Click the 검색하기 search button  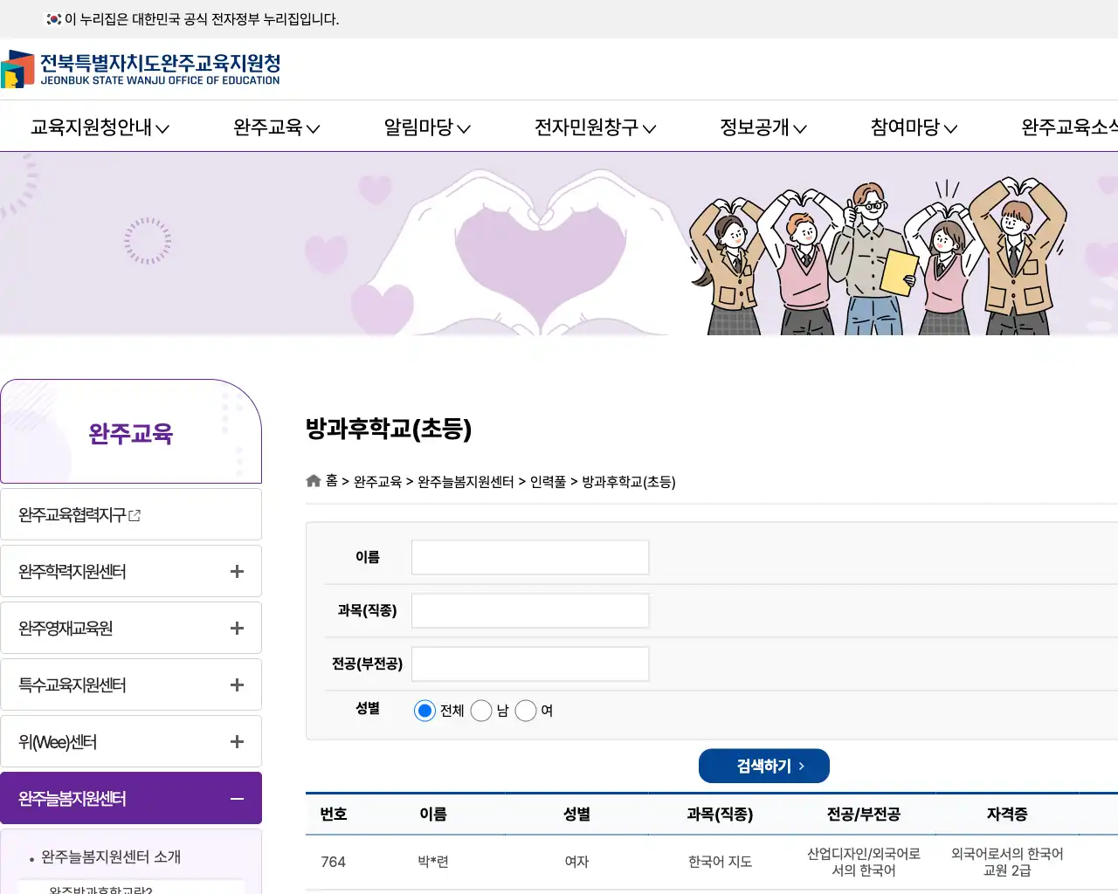pos(763,766)
